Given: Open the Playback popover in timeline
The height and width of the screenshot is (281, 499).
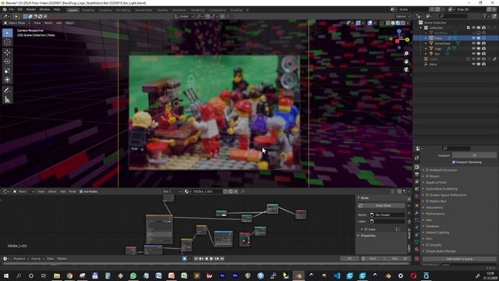Looking at the screenshot, I should click(20, 258).
